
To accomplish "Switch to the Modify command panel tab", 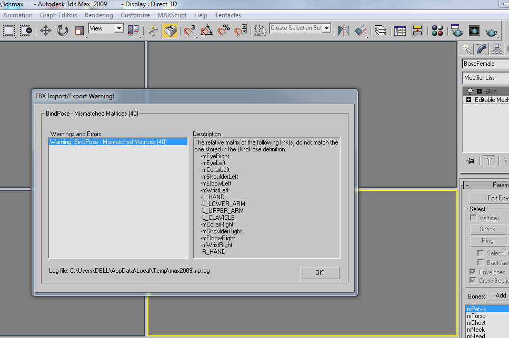I will 482,49.
